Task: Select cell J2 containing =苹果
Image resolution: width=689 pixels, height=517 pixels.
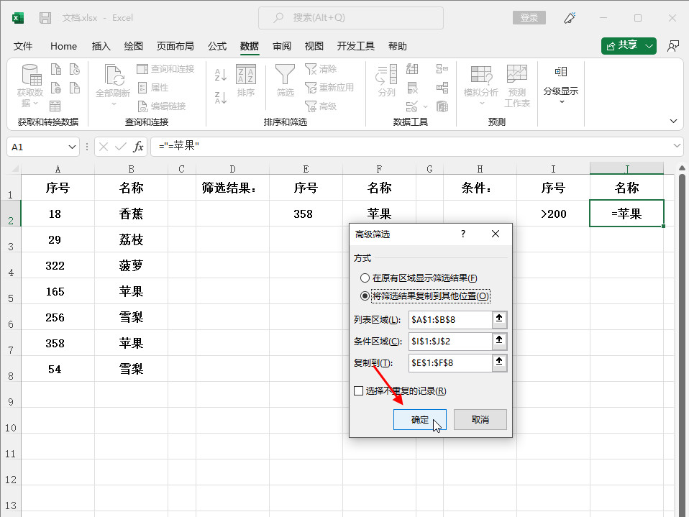Action: pyautogui.click(x=626, y=214)
